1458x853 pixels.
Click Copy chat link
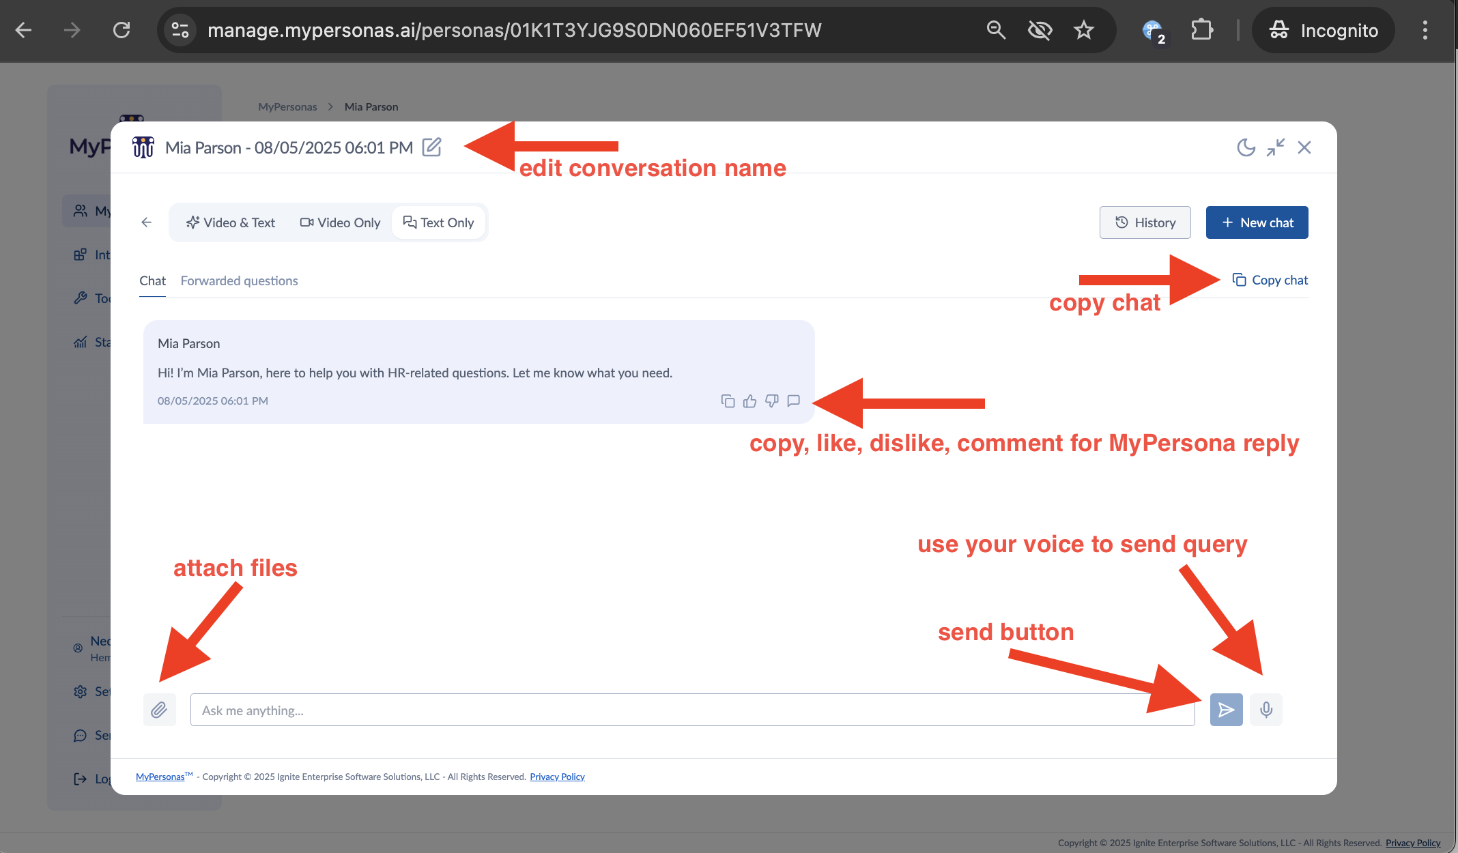point(1270,280)
